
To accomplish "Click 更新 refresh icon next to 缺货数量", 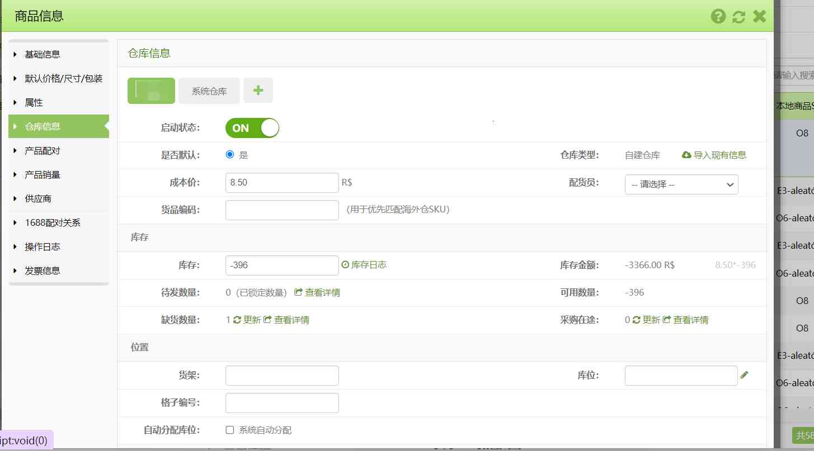I will (x=237, y=320).
